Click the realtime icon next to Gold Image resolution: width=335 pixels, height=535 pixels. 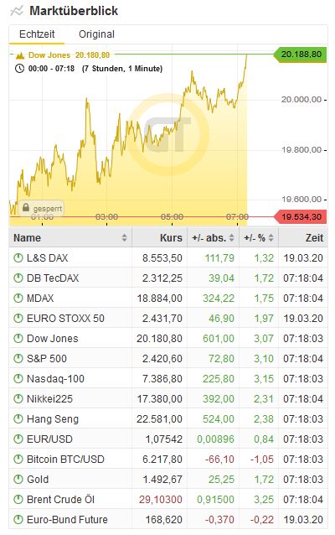click(x=18, y=480)
